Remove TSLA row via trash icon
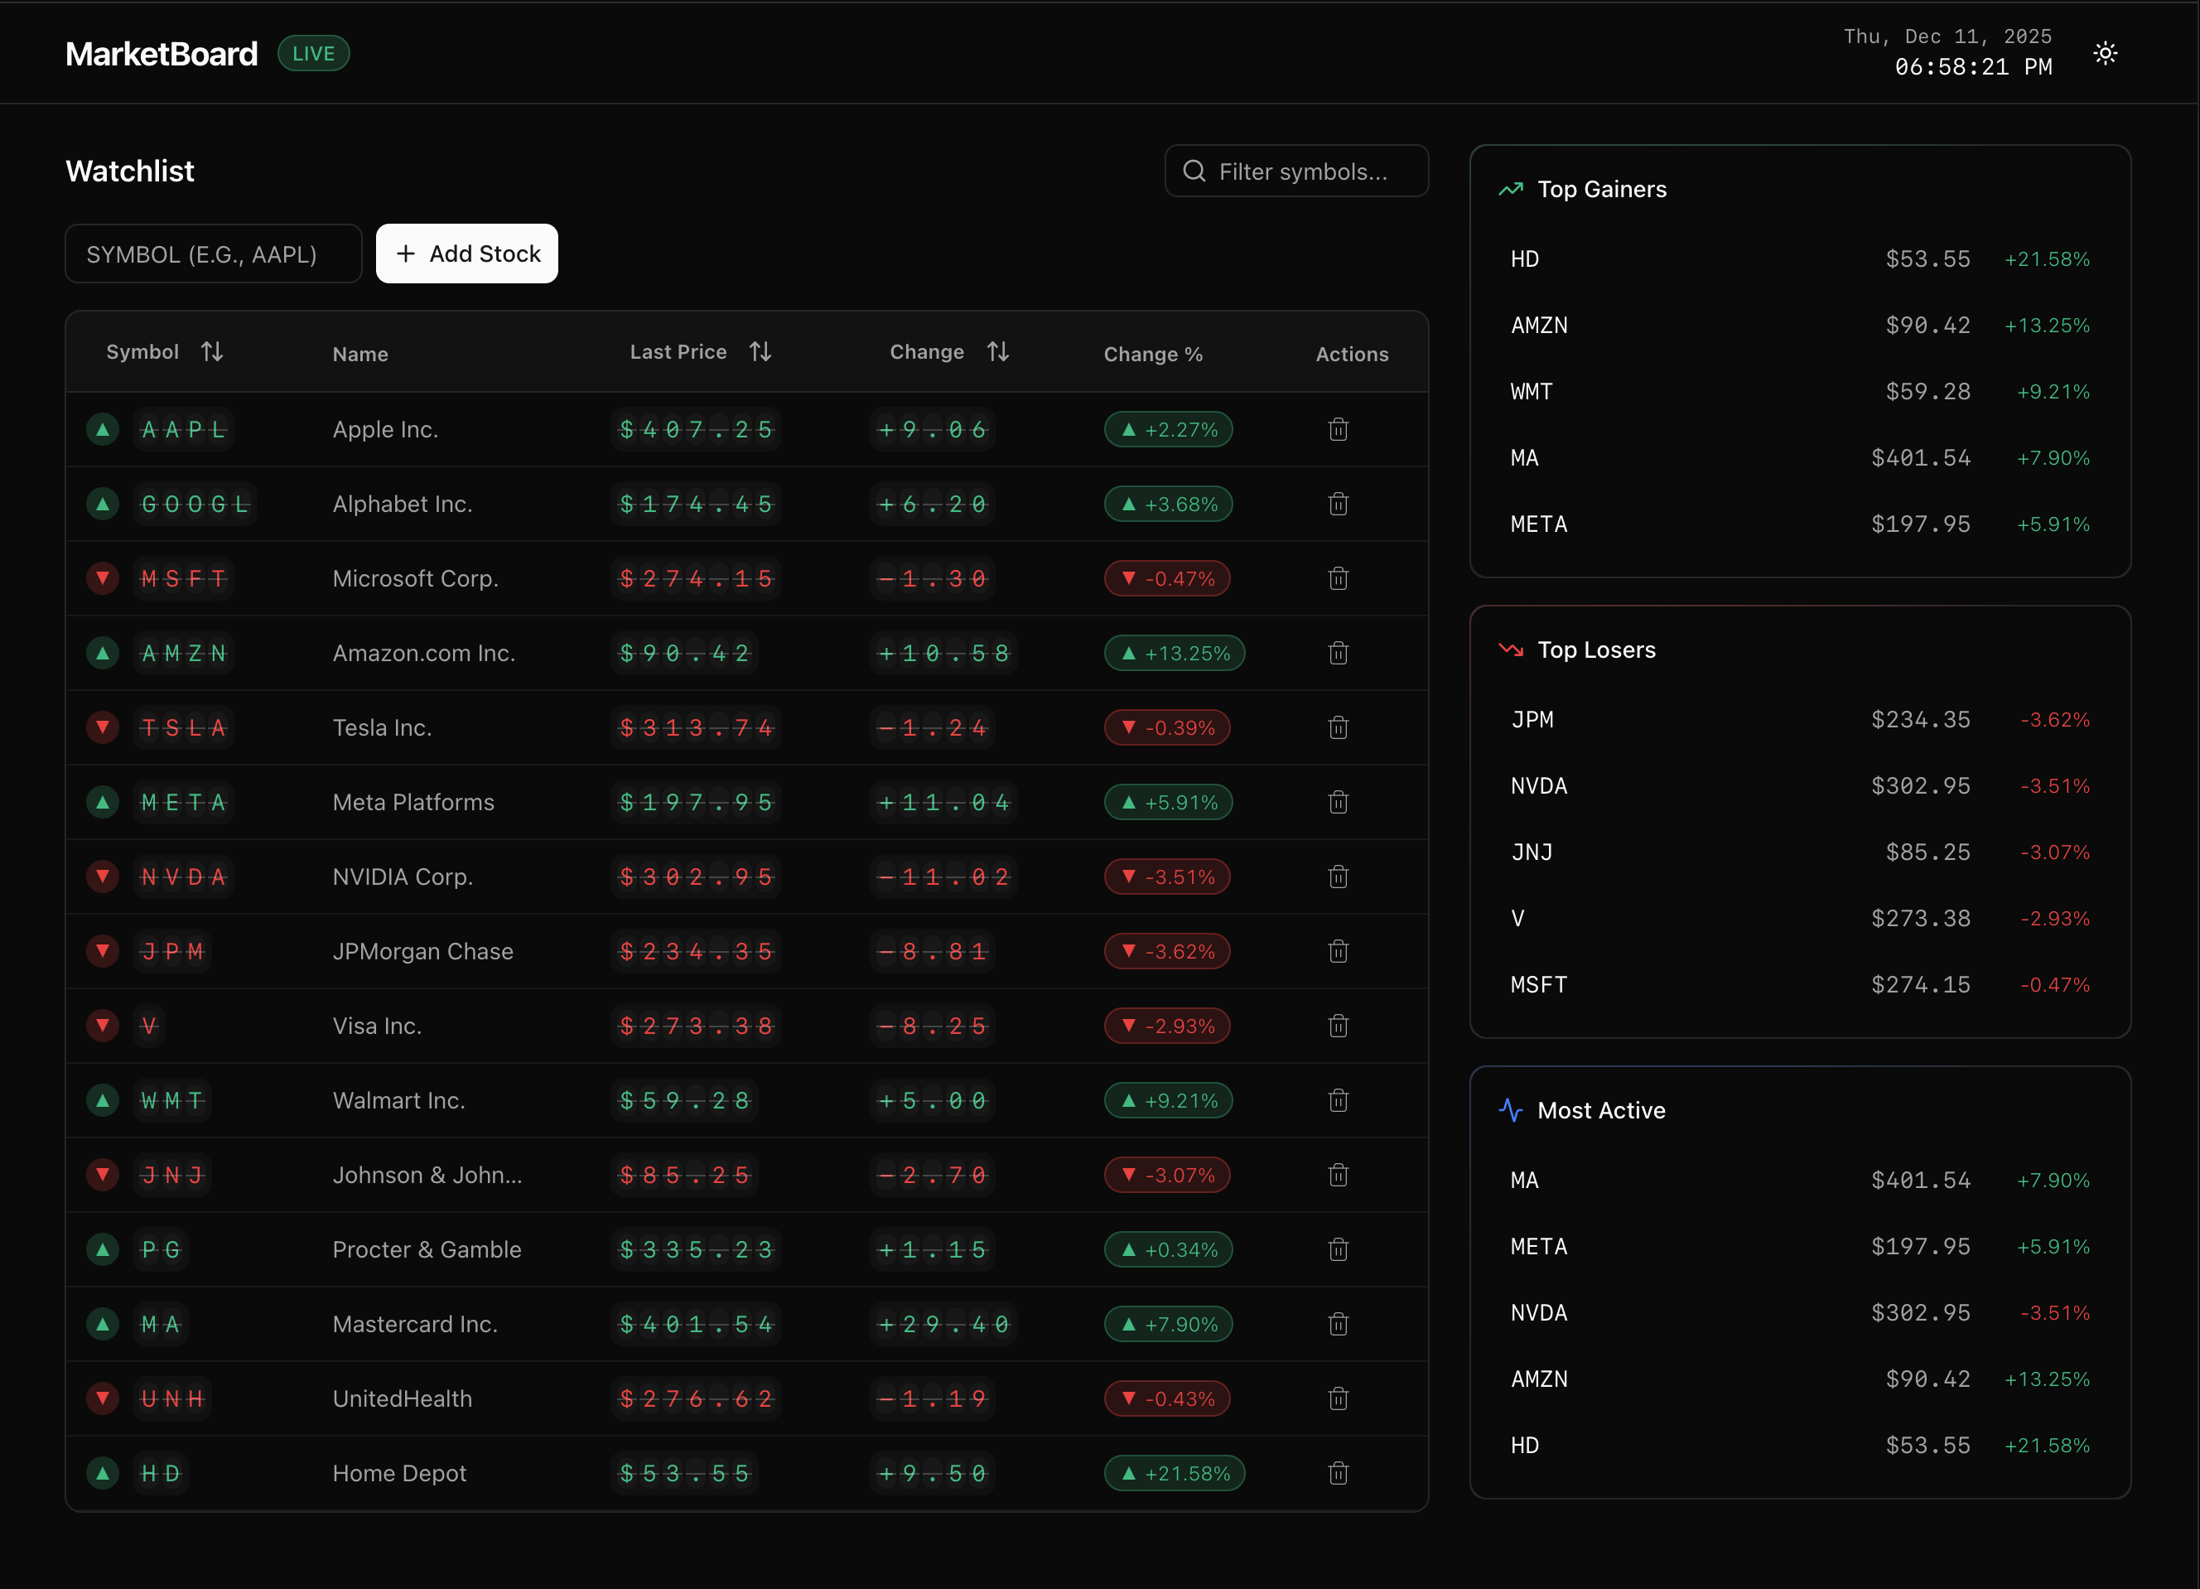2200x1589 pixels. point(1338,727)
